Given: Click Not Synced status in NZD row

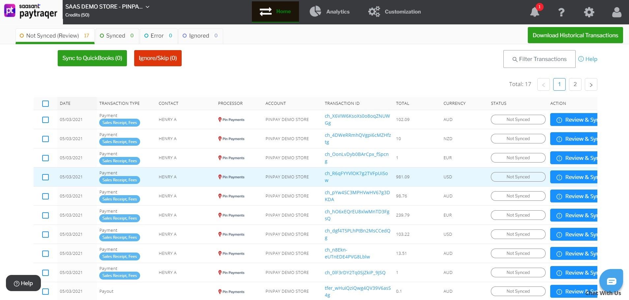Looking at the screenshot, I should [x=518, y=139].
